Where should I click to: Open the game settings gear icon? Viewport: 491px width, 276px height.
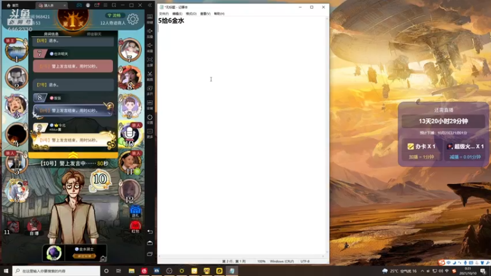[133, 19]
